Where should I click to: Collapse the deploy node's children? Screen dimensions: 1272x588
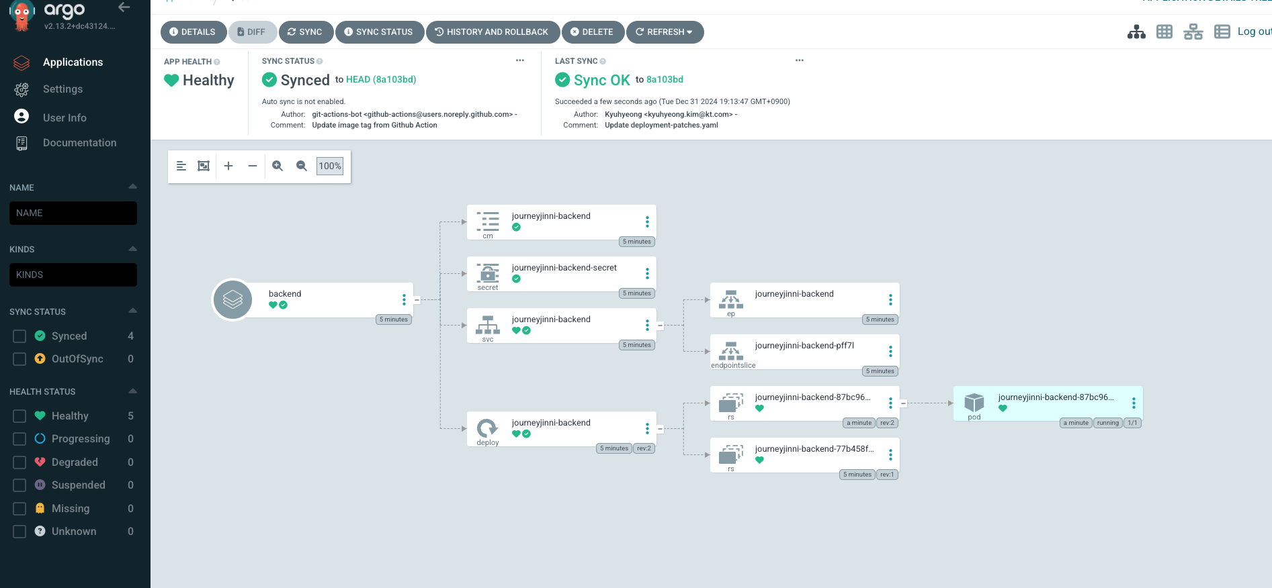pyautogui.click(x=660, y=429)
